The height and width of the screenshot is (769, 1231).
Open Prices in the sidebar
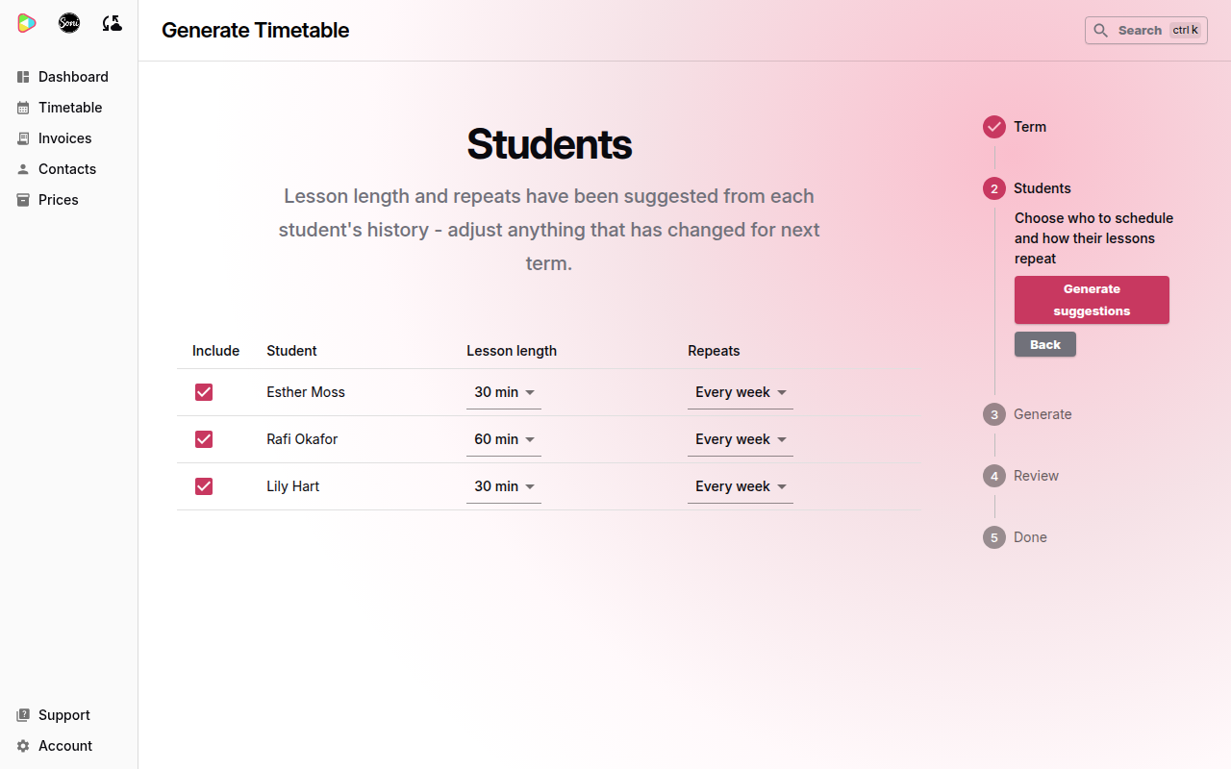click(x=69, y=200)
